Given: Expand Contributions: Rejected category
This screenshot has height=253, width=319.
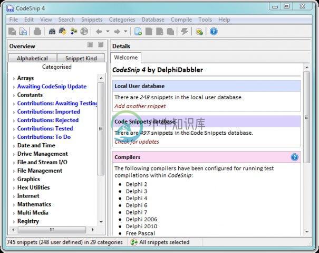Looking at the screenshot, I should coord(14,120).
